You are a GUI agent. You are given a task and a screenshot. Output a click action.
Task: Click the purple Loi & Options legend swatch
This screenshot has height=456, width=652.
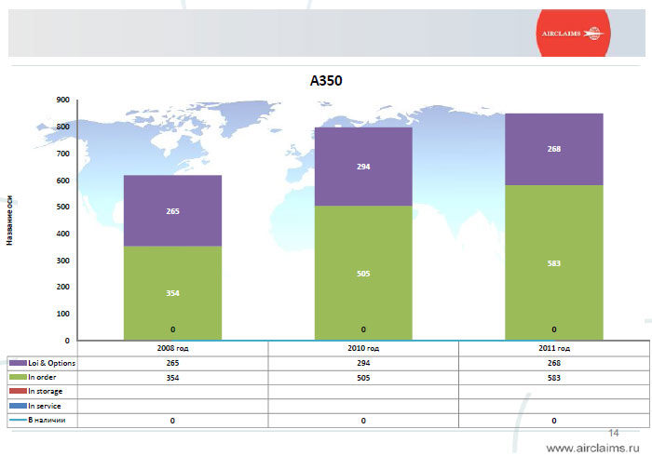click(18, 363)
